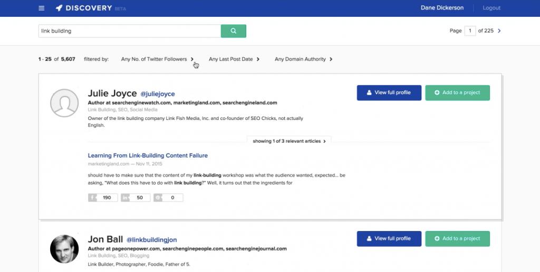The height and width of the screenshot is (272, 540).
Task: Click Jon Ball's author sites line
Action: click(x=187, y=249)
